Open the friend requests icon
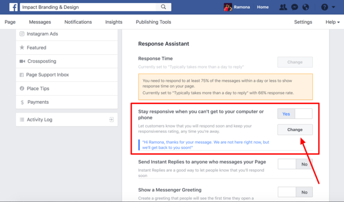344x202 pixels. (283, 7)
